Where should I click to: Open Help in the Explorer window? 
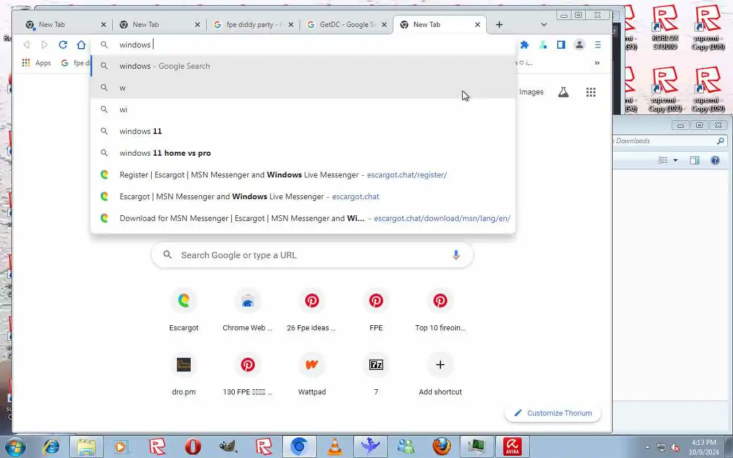715,160
